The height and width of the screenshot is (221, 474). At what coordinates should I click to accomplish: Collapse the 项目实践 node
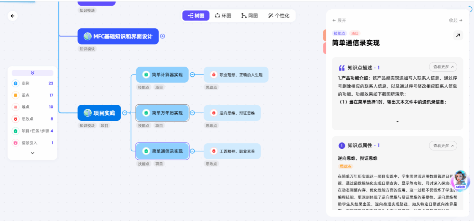[x=125, y=113]
